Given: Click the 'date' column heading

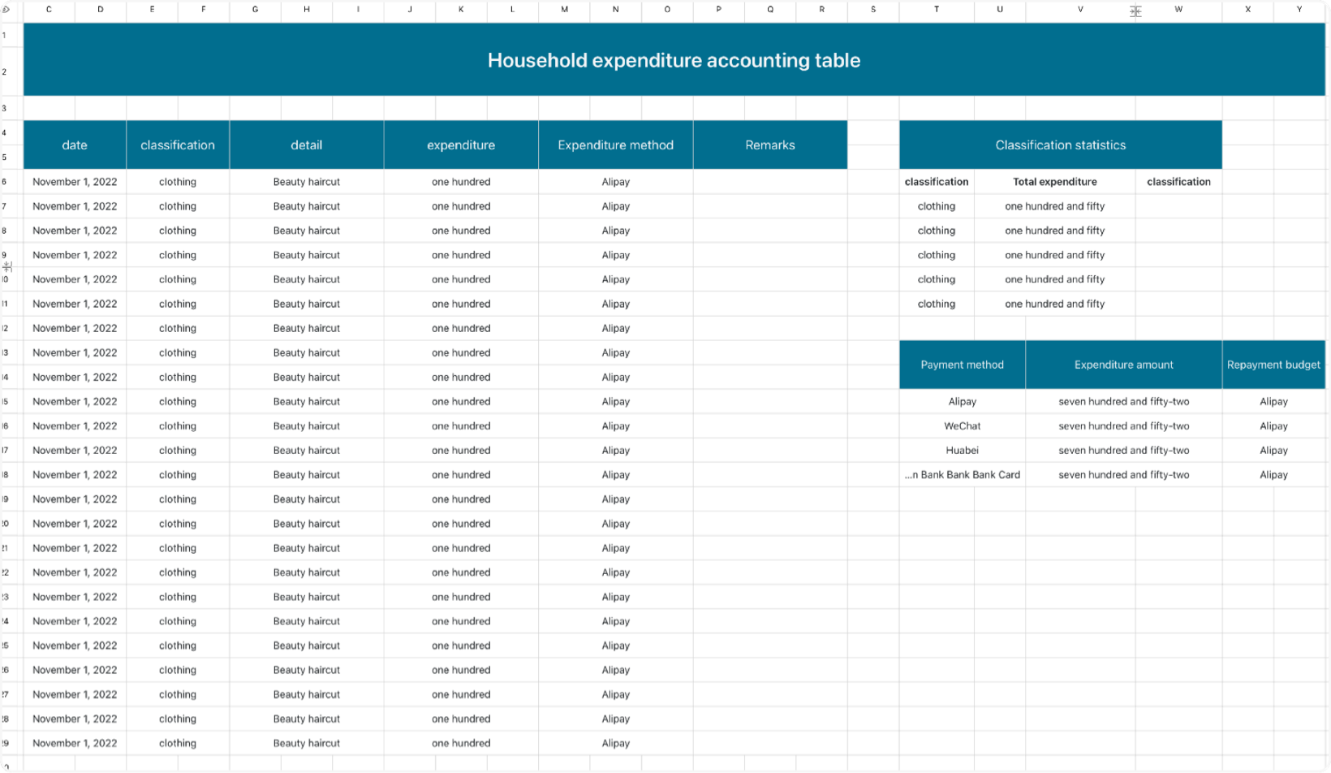Looking at the screenshot, I should [x=75, y=145].
